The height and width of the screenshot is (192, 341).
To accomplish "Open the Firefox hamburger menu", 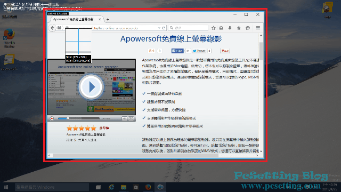I will click(x=258, y=28).
